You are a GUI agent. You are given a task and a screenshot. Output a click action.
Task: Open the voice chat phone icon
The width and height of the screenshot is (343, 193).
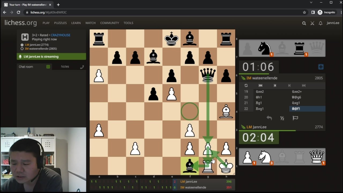pyautogui.click(x=82, y=67)
